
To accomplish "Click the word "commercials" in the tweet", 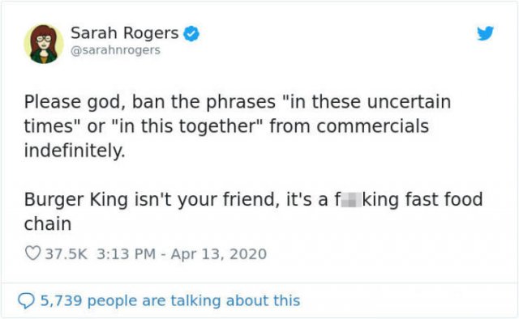I will [373, 126].
